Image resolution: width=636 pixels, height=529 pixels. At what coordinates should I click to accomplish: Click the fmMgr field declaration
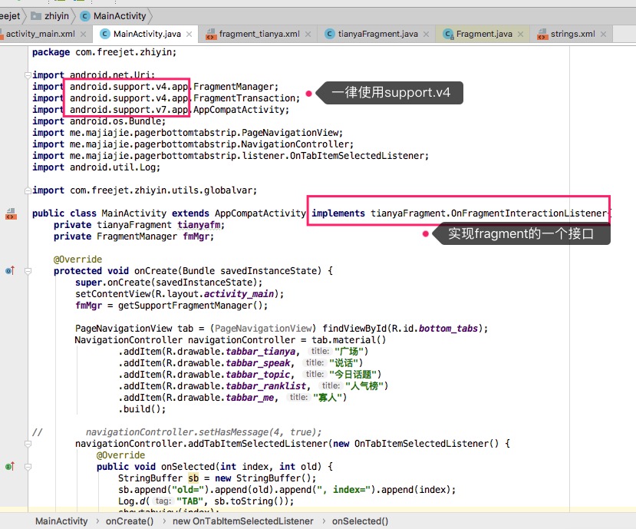pyautogui.click(x=133, y=236)
